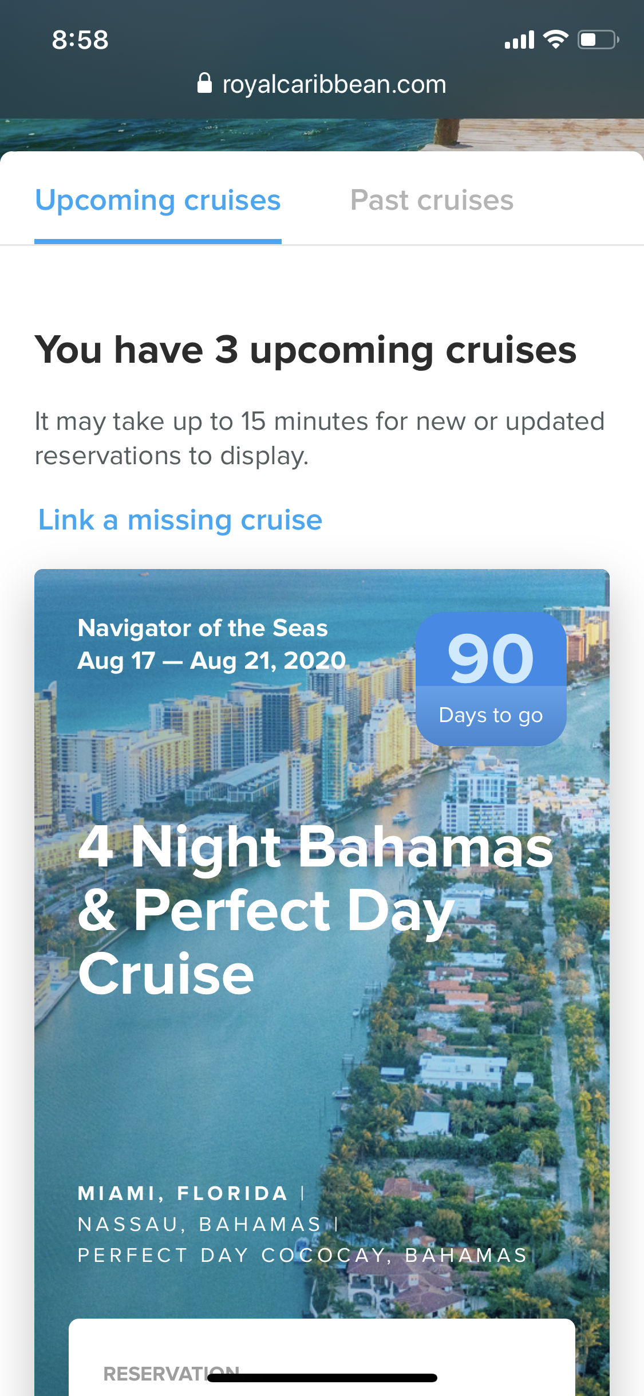
Task: Tap the 8:58 clock in status bar
Action: [x=80, y=40]
